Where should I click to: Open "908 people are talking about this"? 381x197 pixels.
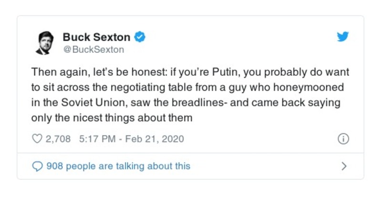[118, 166]
